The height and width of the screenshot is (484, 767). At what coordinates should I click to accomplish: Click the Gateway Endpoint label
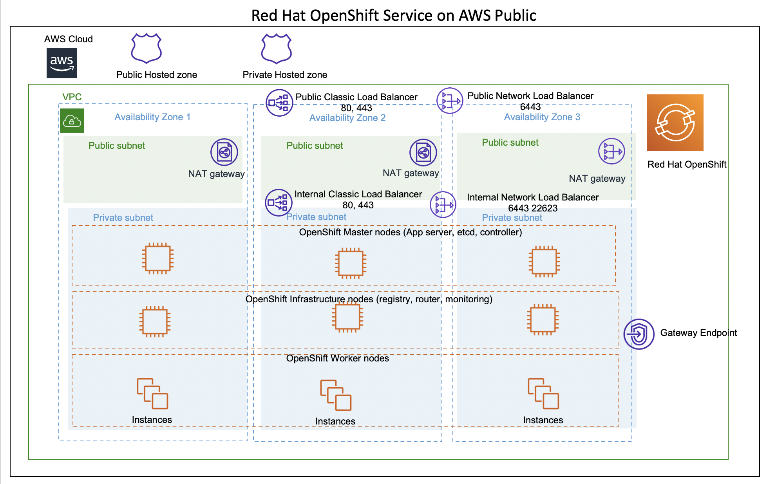coord(698,333)
